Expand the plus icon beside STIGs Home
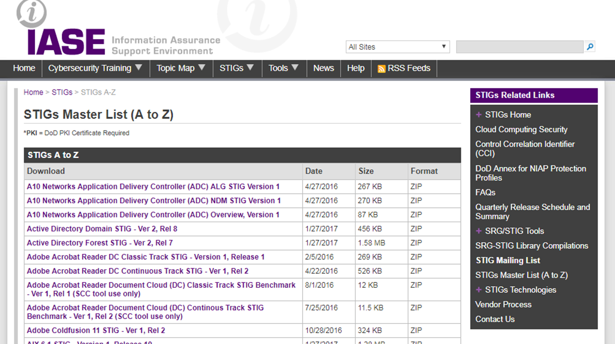Viewport: 615px width, 344px height. tap(479, 115)
